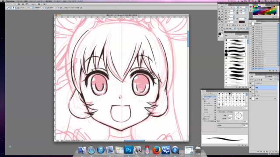Expand the layer group in Layers panel
The width and height of the screenshot is (280, 157).
click(253, 95)
